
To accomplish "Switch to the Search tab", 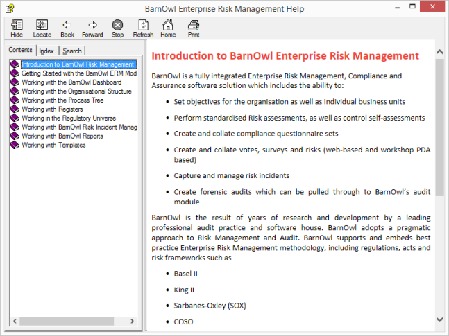I will (x=72, y=51).
